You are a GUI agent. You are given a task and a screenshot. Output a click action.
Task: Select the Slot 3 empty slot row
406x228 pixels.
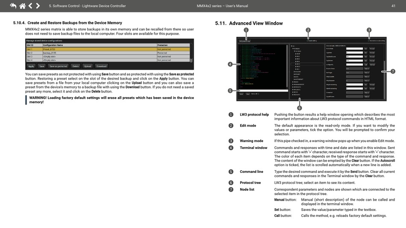(x=108, y=56)
